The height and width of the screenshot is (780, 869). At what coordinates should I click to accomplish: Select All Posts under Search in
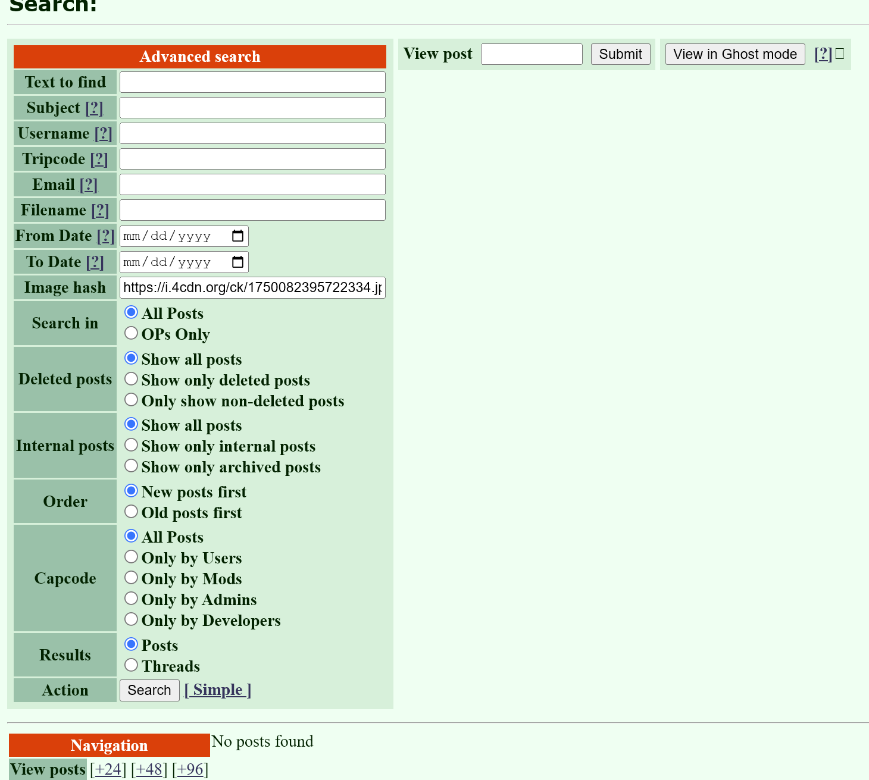[131, 312]
